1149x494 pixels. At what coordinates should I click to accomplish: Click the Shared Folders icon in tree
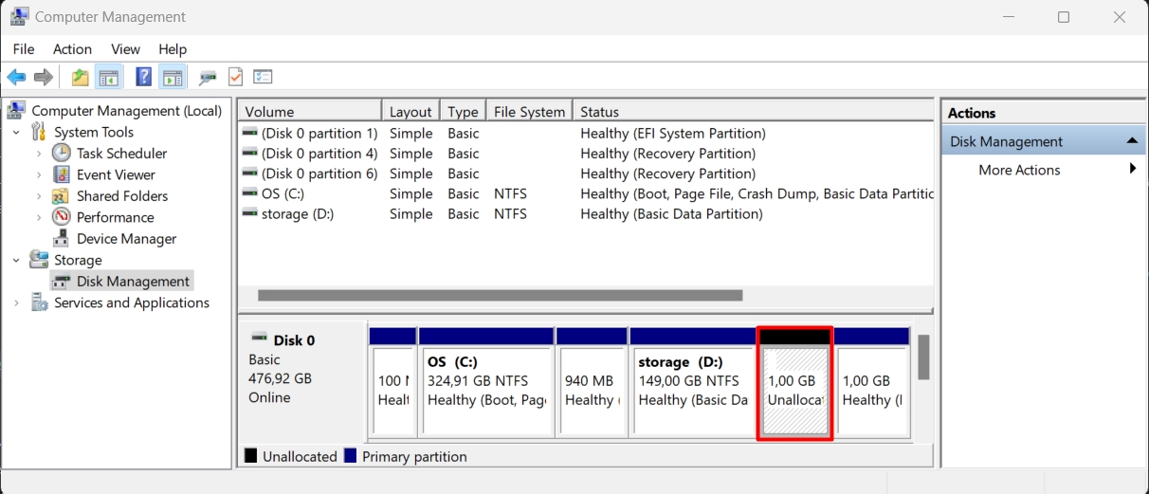pos(62,195)
